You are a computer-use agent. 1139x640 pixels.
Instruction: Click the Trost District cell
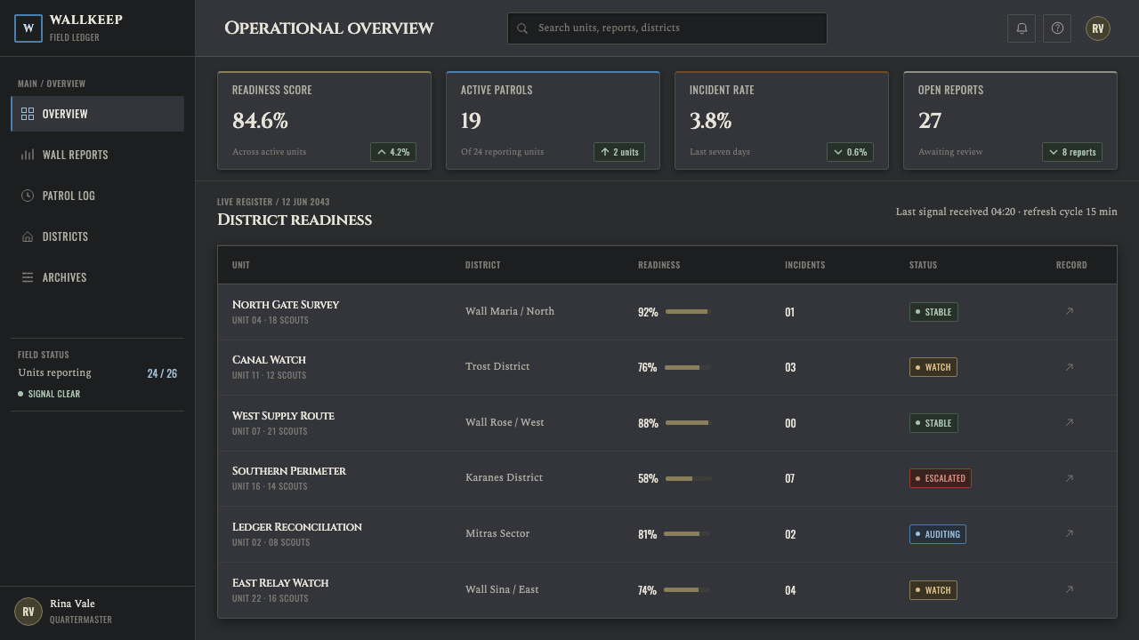coord(497,366)
